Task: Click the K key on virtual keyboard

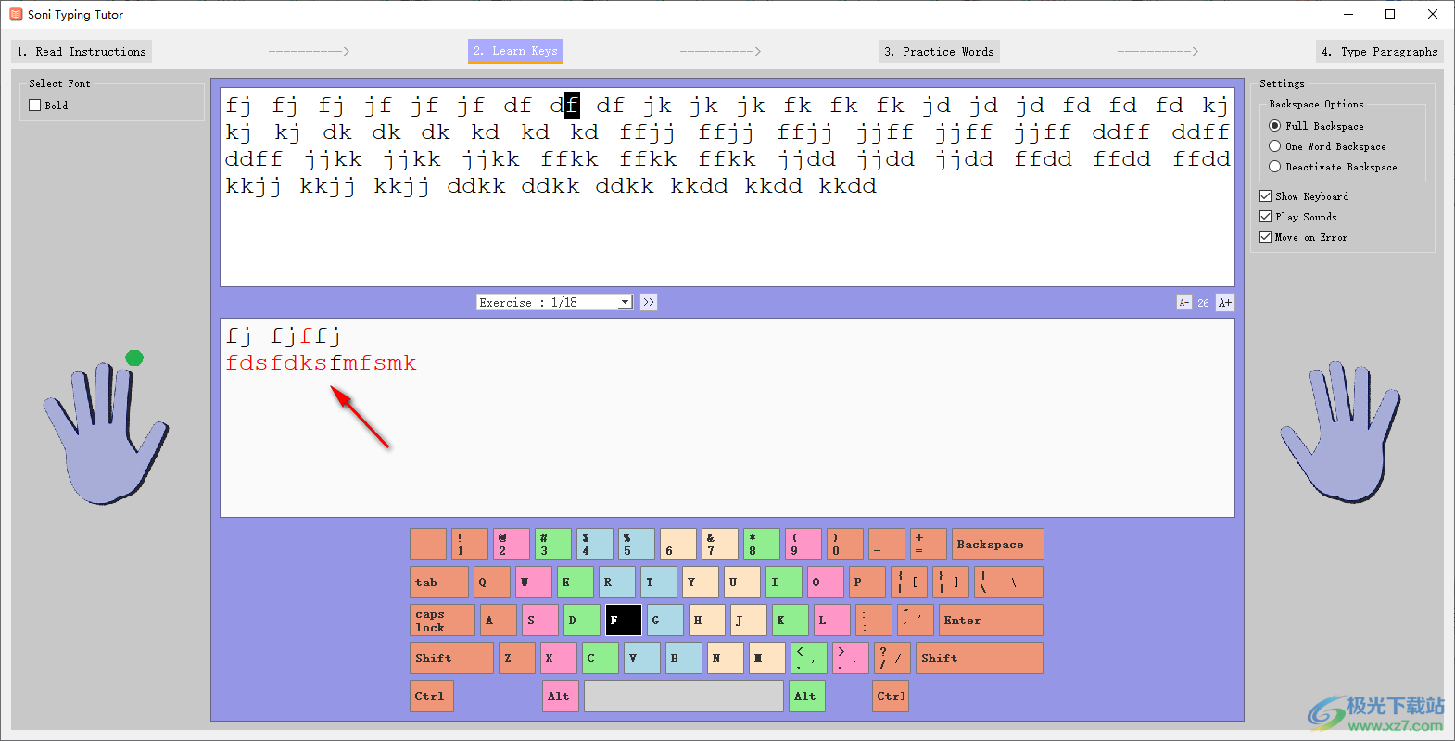Action: point(791,621)
